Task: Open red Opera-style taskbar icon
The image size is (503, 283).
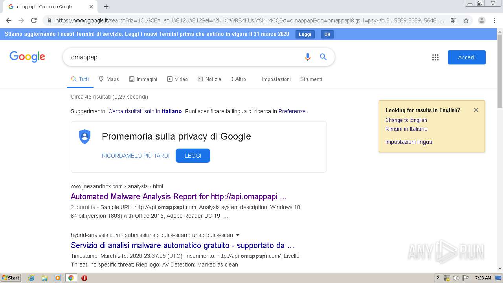Action: click(84, 278)
